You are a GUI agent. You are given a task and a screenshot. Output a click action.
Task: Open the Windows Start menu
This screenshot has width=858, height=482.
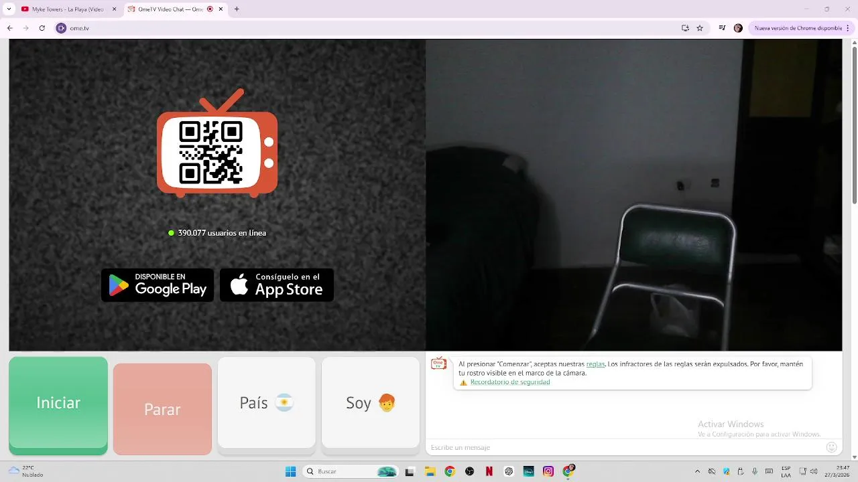[x=290, y=471]
